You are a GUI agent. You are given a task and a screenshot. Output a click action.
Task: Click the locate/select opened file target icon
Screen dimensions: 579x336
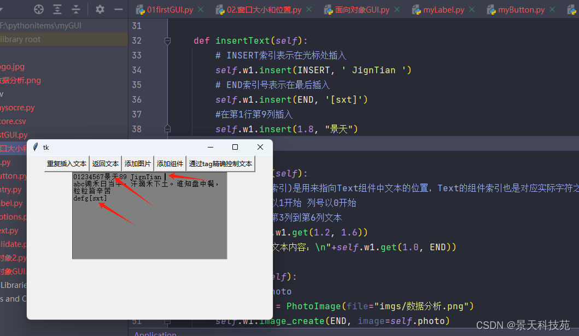(x=39, y=9)
